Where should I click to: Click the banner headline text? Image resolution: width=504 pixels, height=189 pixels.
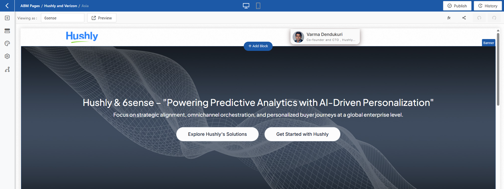click(x=258, y=102)
